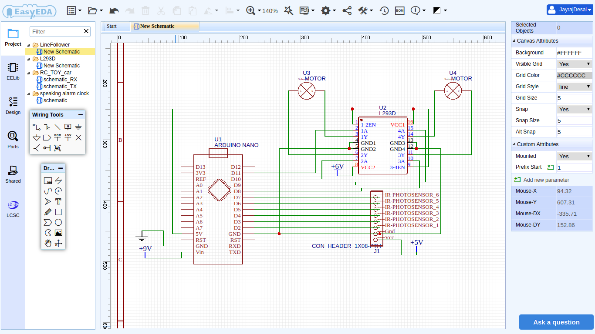
Task: Select the Ground symbol tool
Action: tap(78, 127)
